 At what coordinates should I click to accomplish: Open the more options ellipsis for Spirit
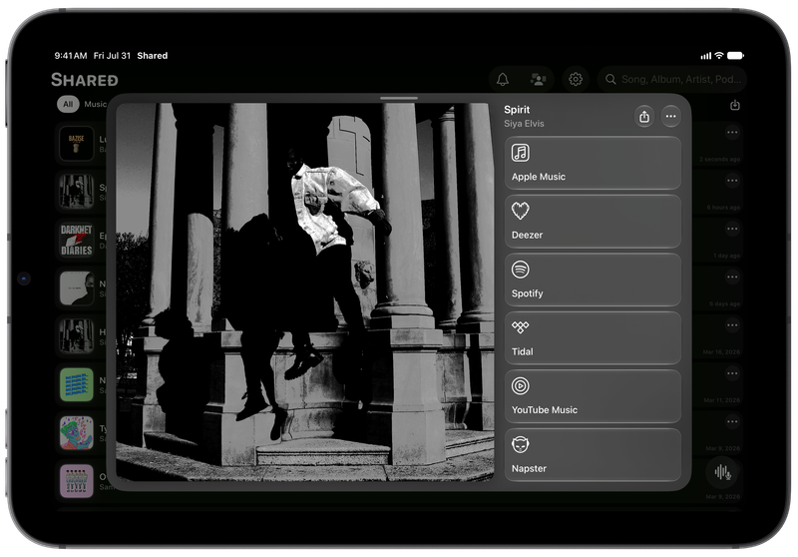670,117
